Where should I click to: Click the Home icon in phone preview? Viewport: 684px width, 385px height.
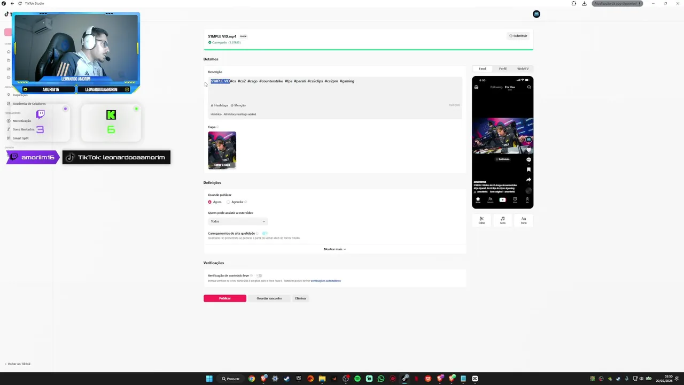pyautogui.click(x=478, y=199)
